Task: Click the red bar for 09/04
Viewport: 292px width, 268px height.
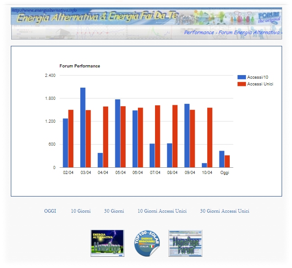Action: [x=192, y=138]
